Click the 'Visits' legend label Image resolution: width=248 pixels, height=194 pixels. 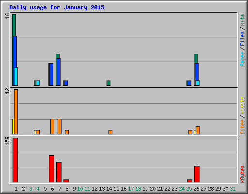tap(242, 105)
